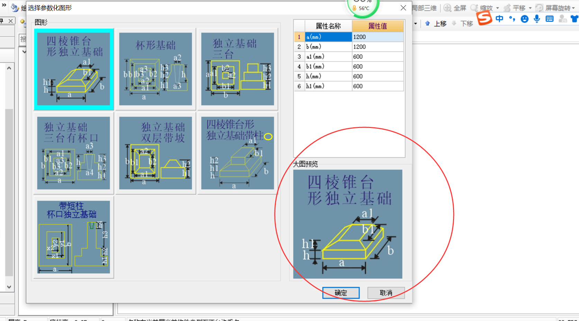Select 四棱锥台形独立基础带柱 thumbnail
The height and width of the screenshot is (321, 579).
point(237,153)
